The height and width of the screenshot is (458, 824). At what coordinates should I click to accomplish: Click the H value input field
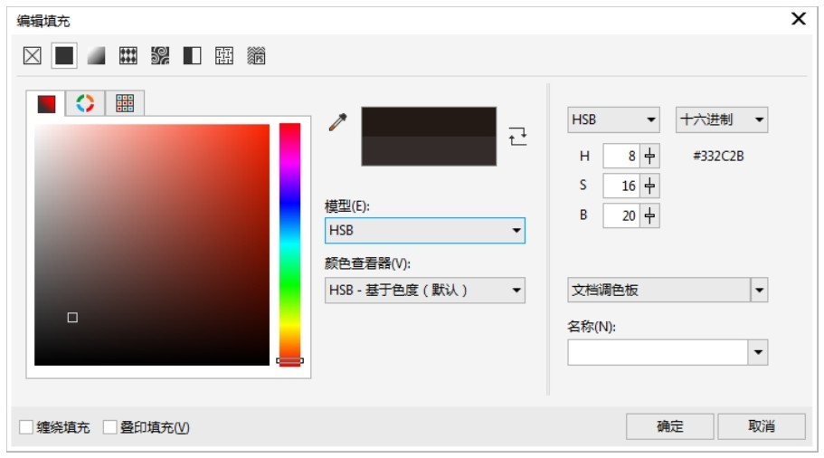621,157
